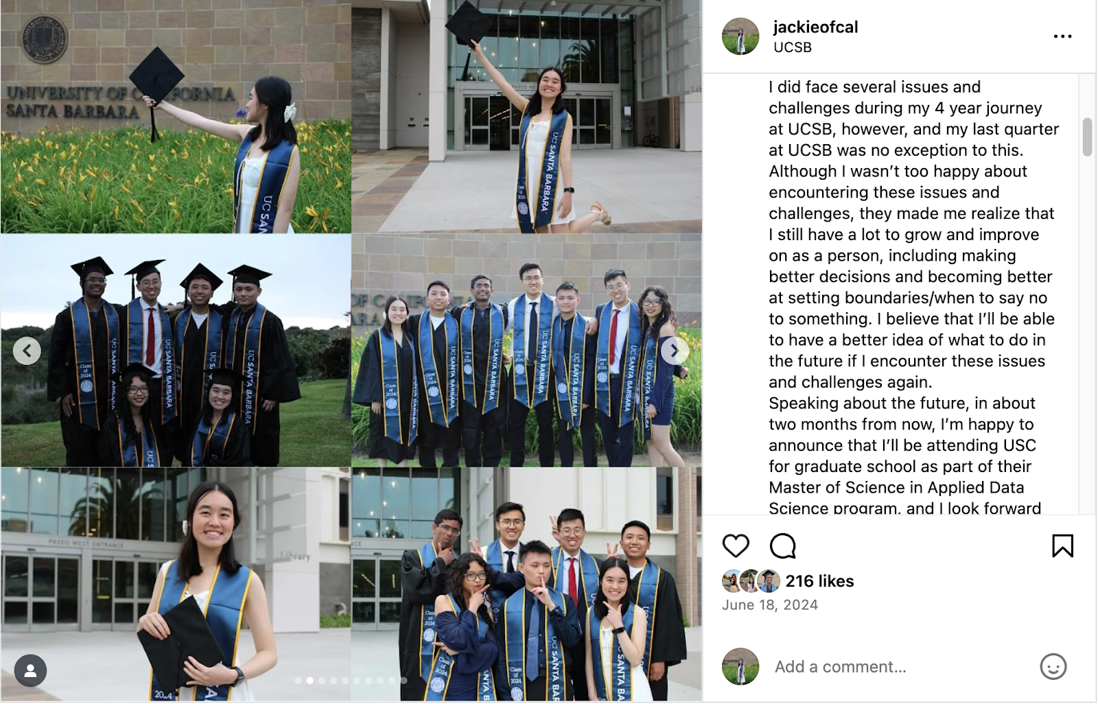This screenshot has height=704, width=1098.
Task: Select the first carousel indicator dot
Action: (x=298, y=681)
